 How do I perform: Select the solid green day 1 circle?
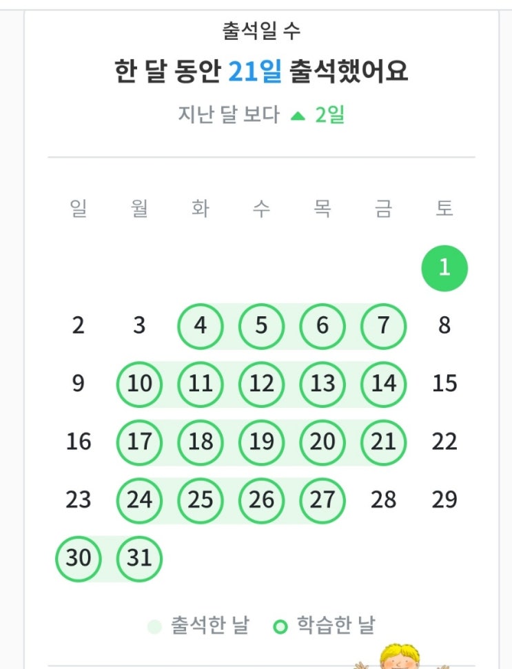click(x=444, y=267)
